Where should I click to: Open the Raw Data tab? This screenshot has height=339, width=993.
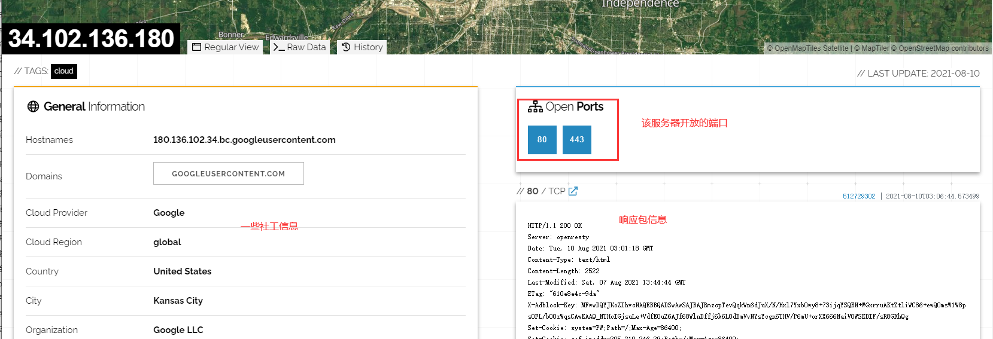[299, 47]
